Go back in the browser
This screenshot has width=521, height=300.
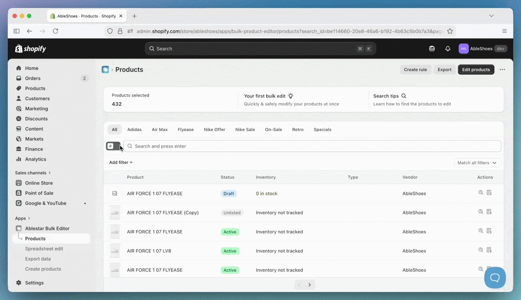(30, 31)
